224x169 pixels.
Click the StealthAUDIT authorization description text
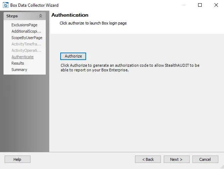point(130,67)
